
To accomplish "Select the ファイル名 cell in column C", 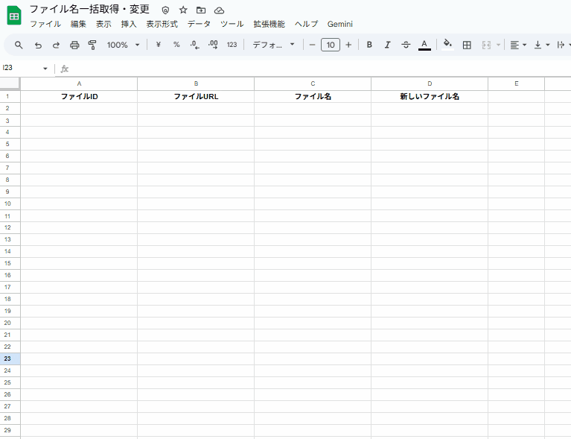I will point(313,96).
